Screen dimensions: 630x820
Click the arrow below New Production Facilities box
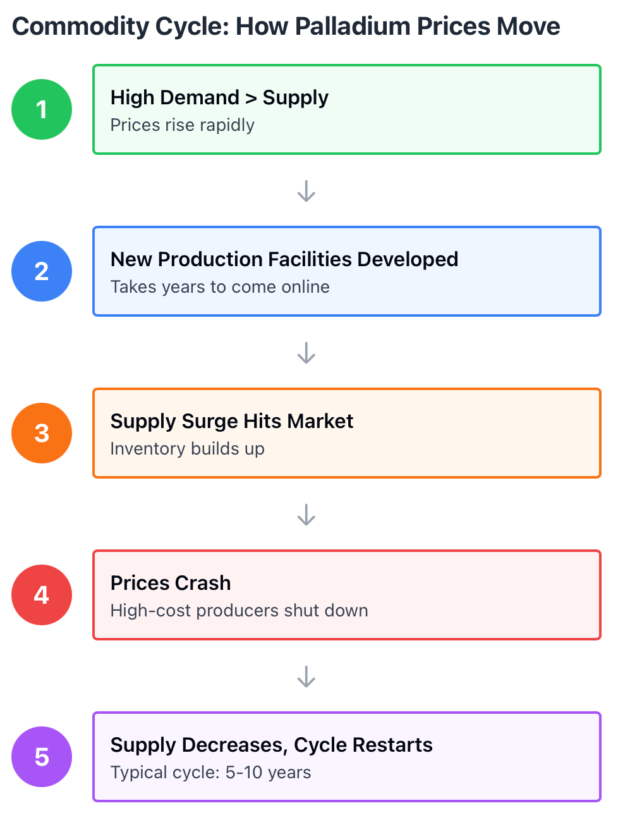pyautogui.click(x=306, y=353)
